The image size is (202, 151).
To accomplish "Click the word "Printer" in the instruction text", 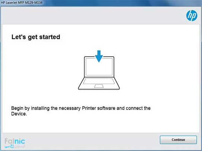I will coord(89,108).
